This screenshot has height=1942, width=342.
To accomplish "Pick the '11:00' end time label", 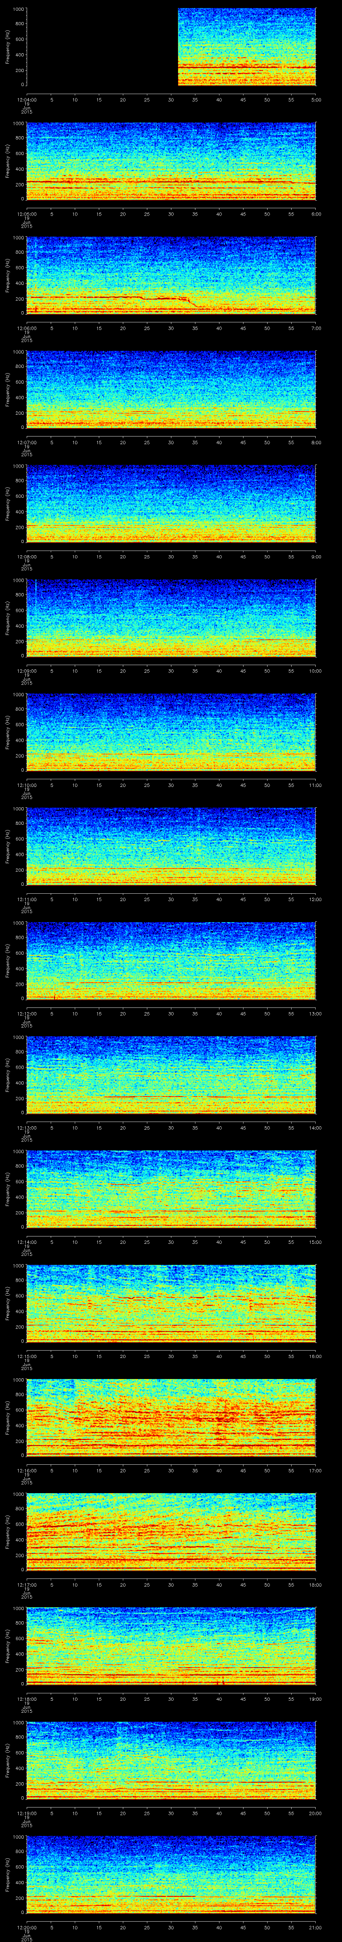I will (315, 785).
